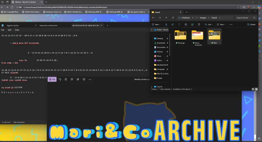Open the New dropdown in File Explorer
Screen dimensions: 262x142
point(156,24)
